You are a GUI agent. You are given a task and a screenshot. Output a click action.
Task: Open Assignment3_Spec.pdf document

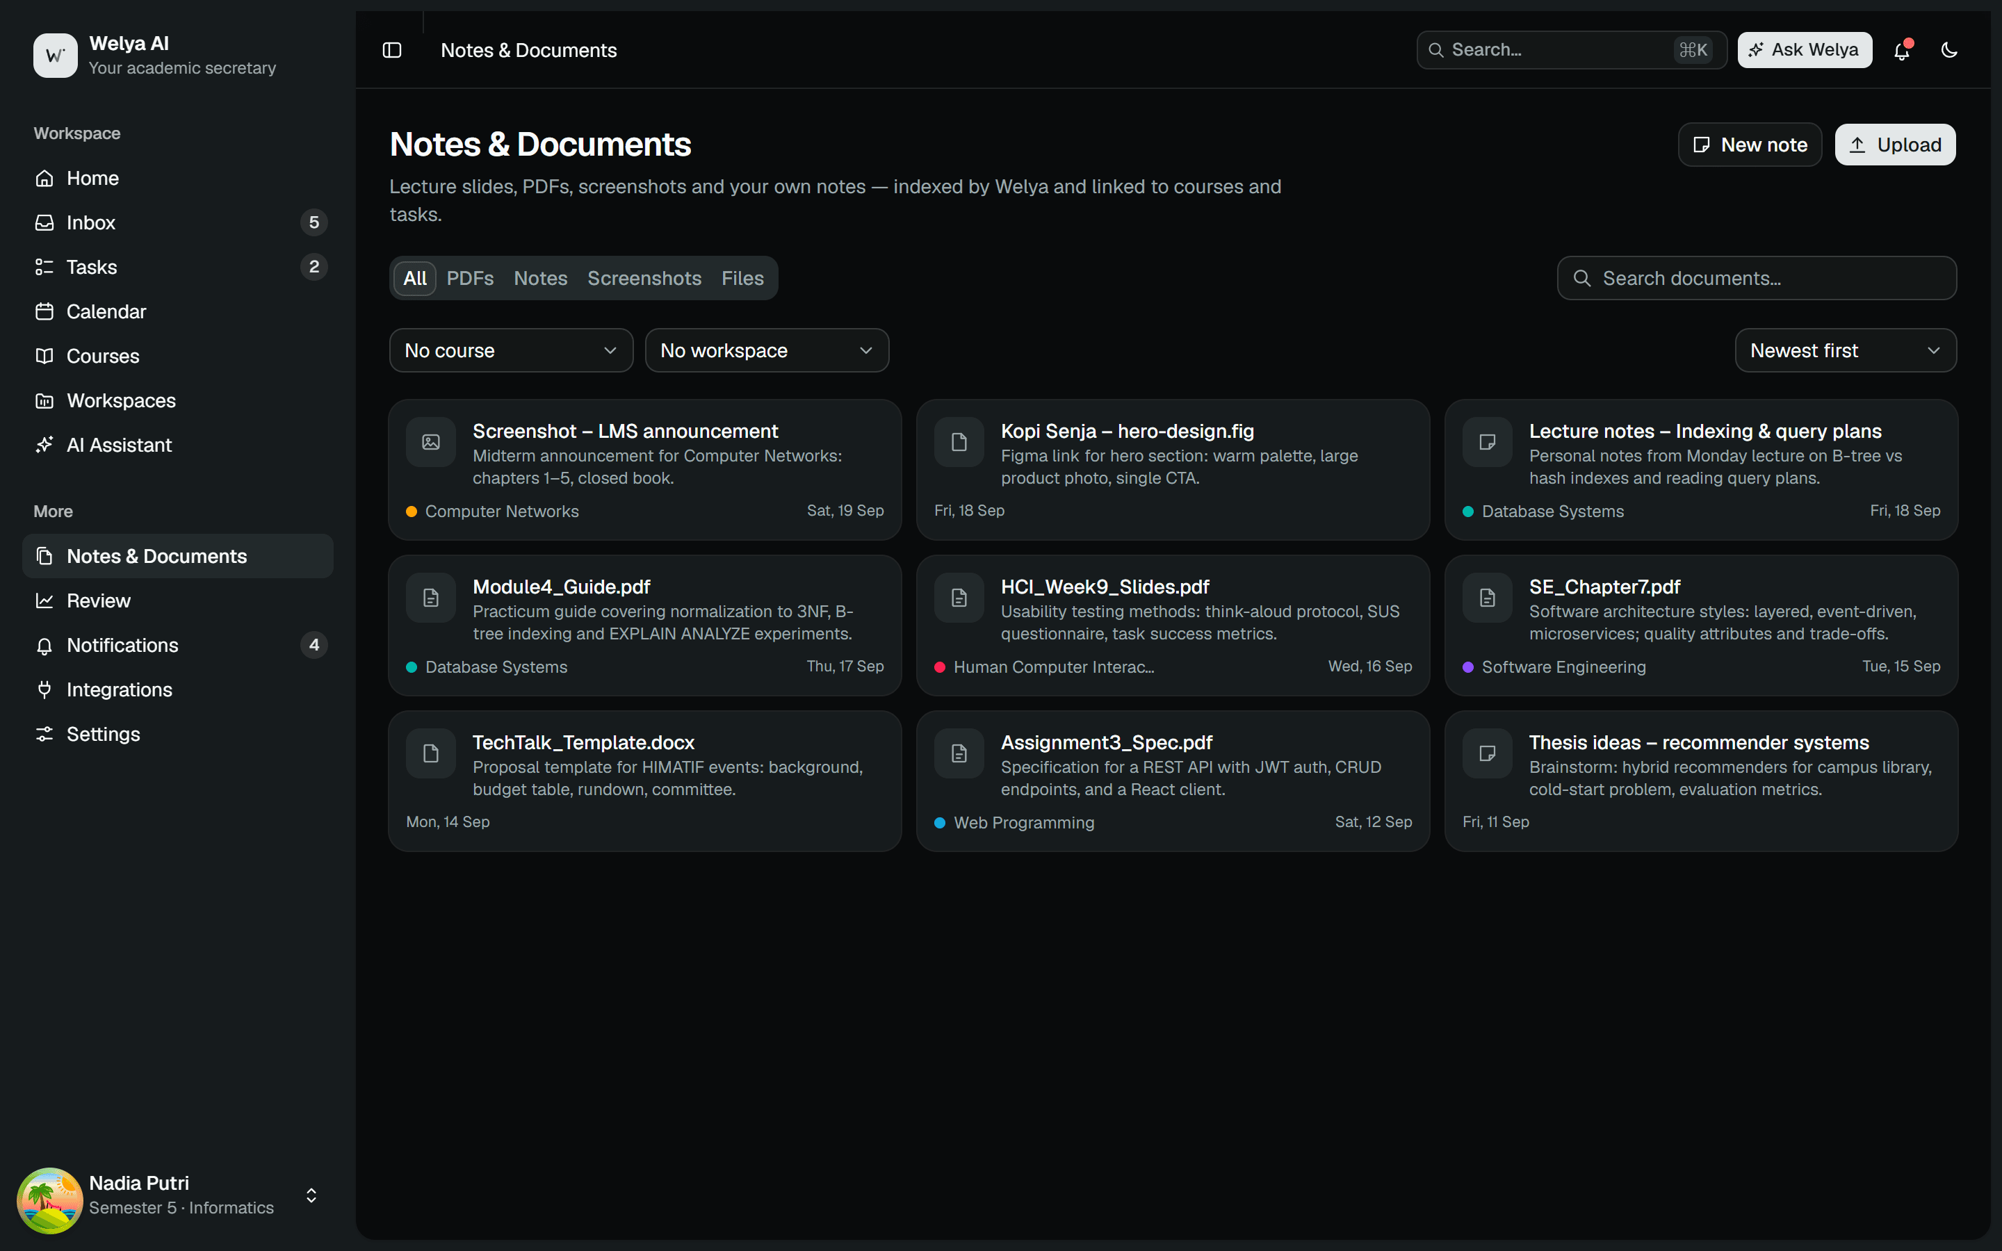[x=1173, y=781]
